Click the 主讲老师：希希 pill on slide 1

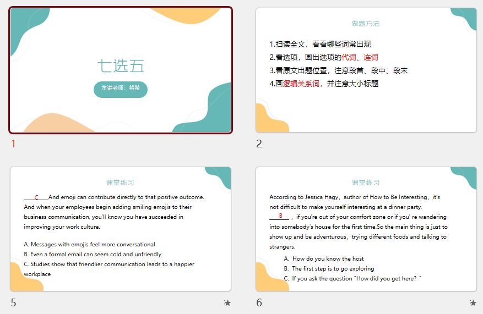[121, 89]
